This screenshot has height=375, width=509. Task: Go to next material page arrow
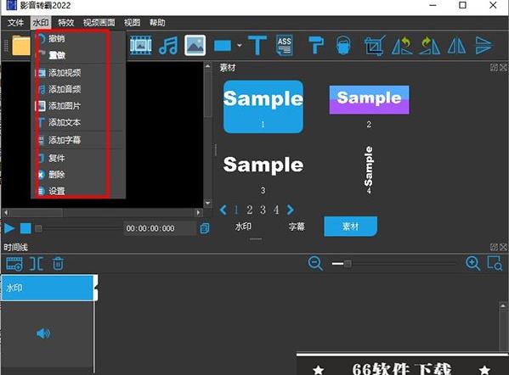291,210
